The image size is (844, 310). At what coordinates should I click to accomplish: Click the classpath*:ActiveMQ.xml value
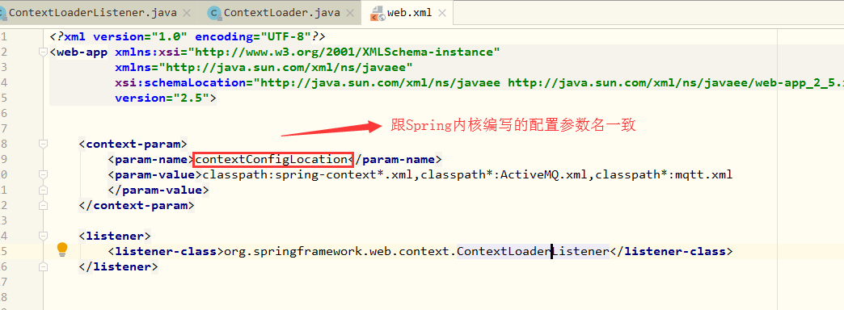click(504, 174)
